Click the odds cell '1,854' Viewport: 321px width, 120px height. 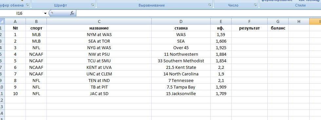click(221, 61)
